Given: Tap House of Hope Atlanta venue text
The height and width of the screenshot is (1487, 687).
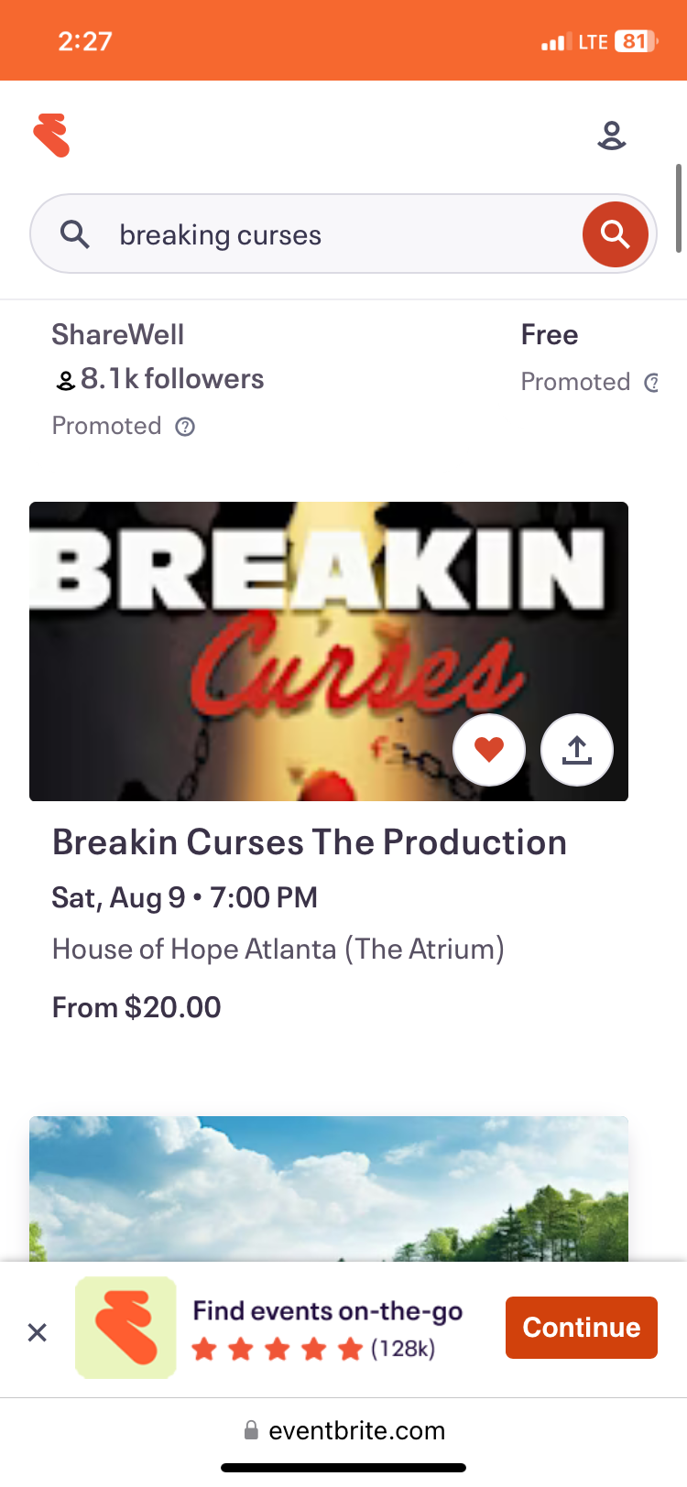Looking at the screenshot, I should pos(278,949).
